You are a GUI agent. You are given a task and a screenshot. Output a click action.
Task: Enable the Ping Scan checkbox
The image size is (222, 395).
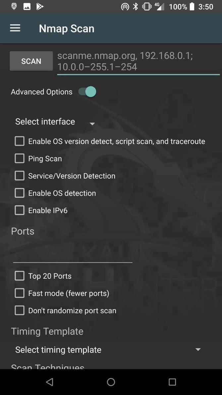19,158
